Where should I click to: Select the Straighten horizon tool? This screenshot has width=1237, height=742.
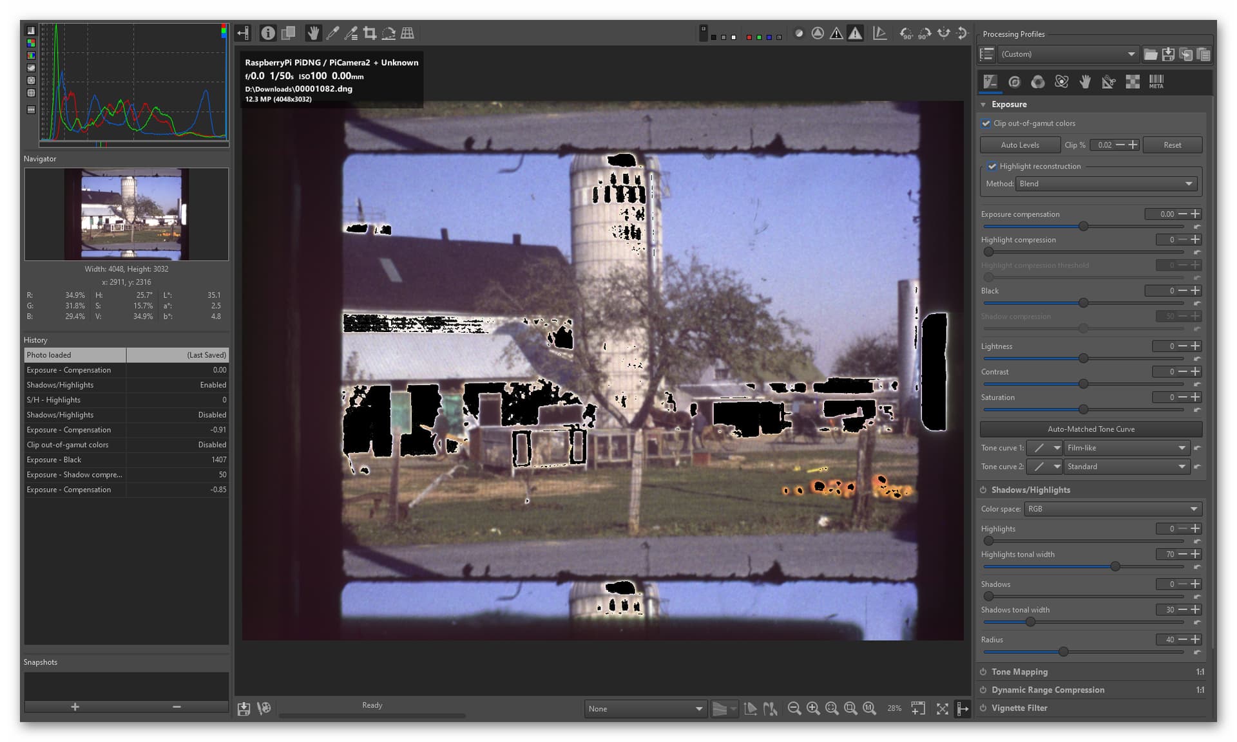click(388, 33)
